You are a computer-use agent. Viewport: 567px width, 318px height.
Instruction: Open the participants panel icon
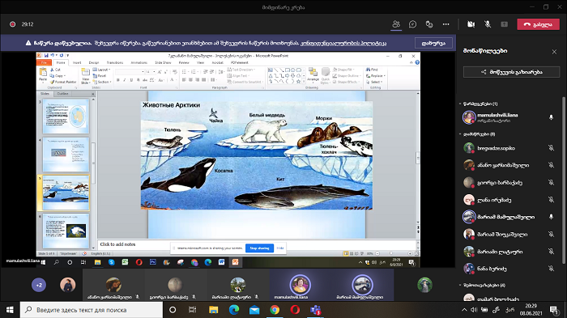(x=396, y=24)
